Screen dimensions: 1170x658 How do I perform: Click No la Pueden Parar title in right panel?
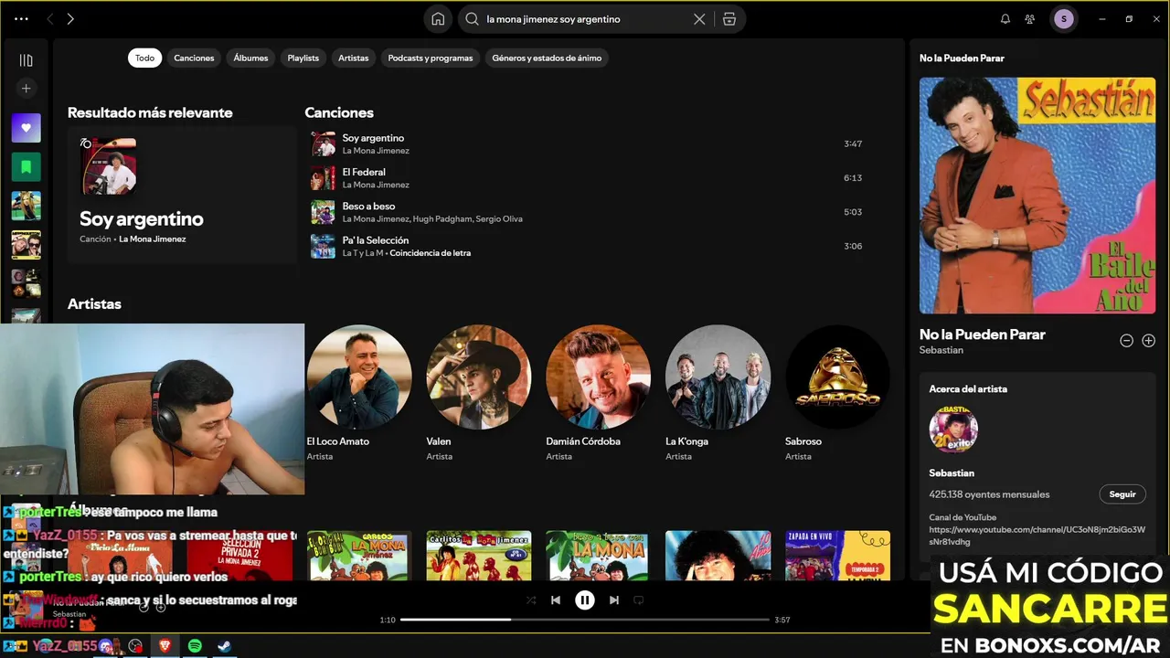coord(983,334)
